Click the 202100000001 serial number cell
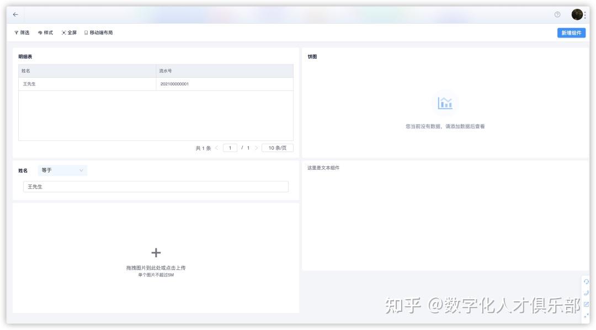The width and height of the screenshot is (596, 330). click(225, 84)
